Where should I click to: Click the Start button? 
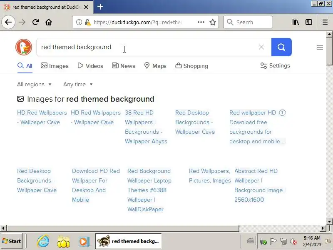(x=12, y=241)
